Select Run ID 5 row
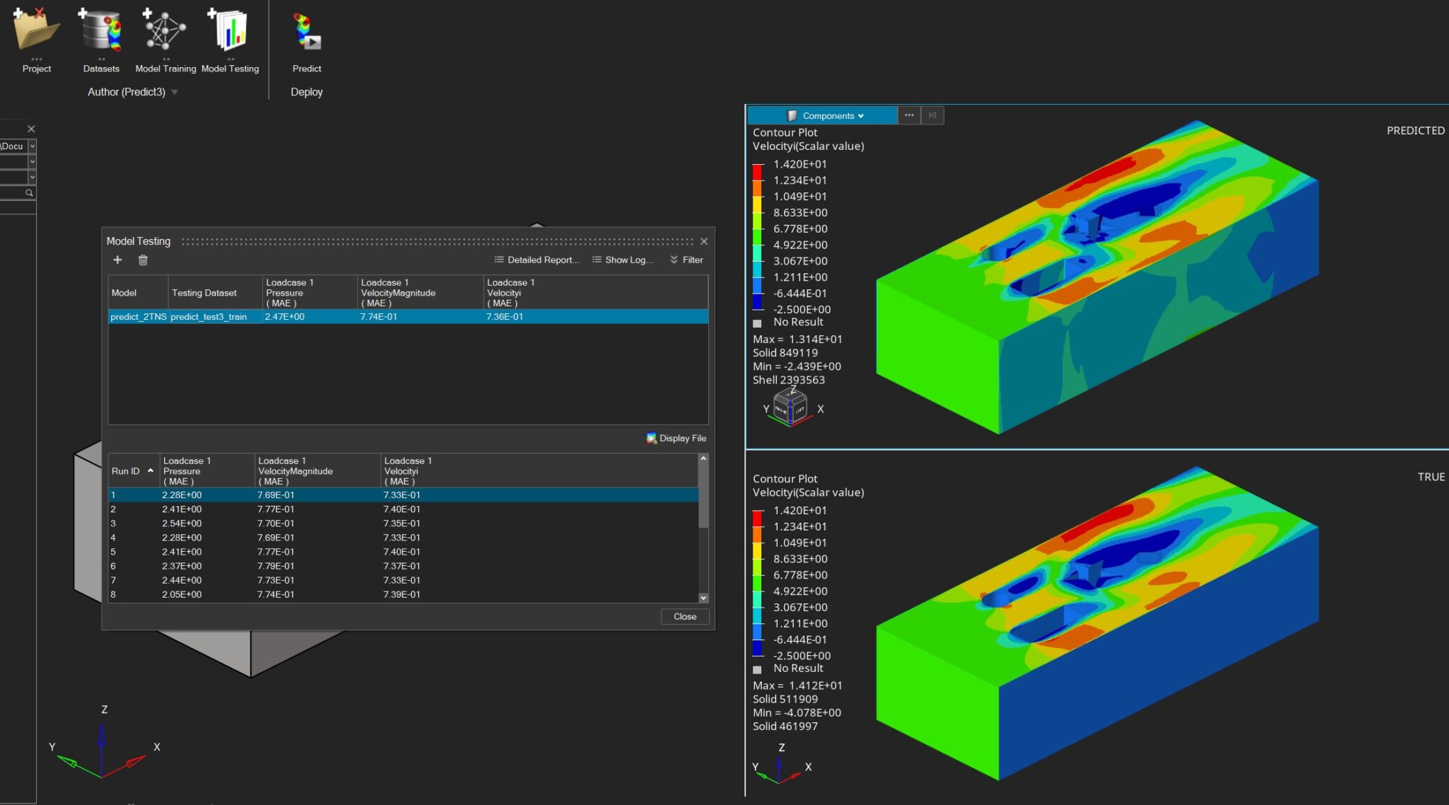The image size is (1449, 805). pyautogui.click(x=403, y=552)
